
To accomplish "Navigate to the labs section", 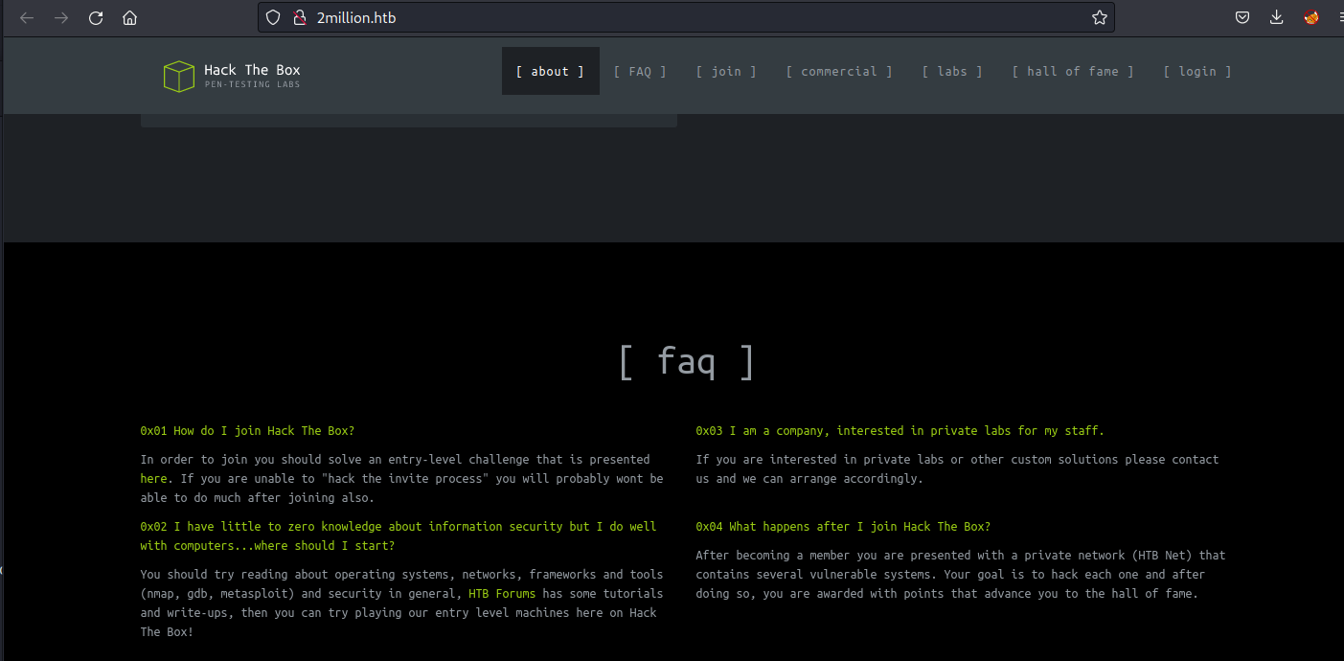I will click(x=952, y=71).
